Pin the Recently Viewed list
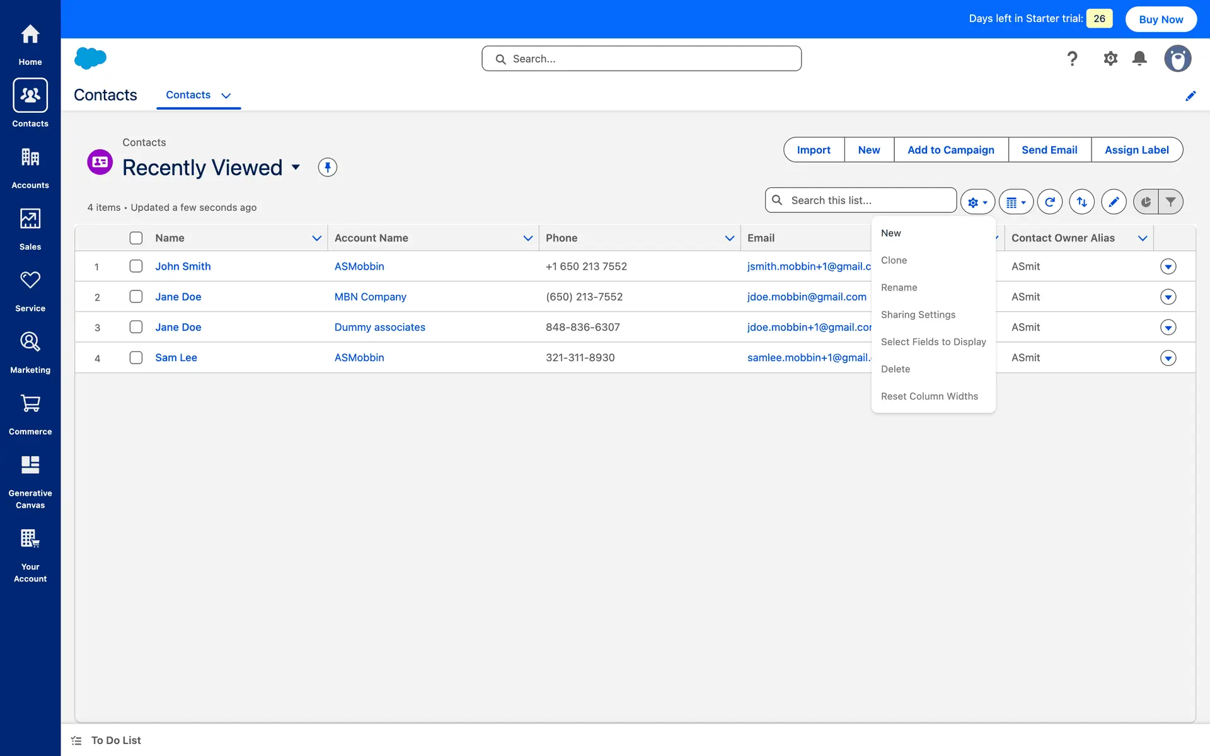Image resolution: width=1210 pixels, height=756 pixels. point(327,168)
